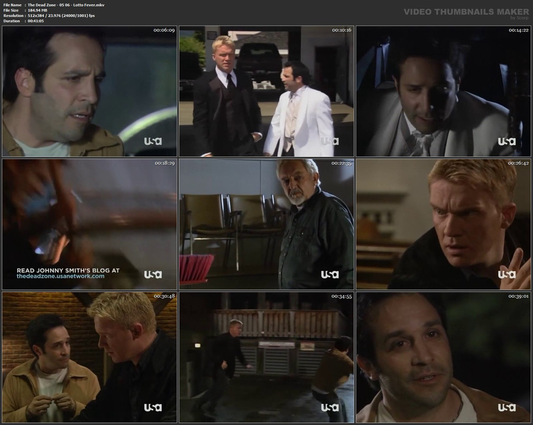
Task: Open the thumbnail at 00:30:48
Action: pos(90,358)
